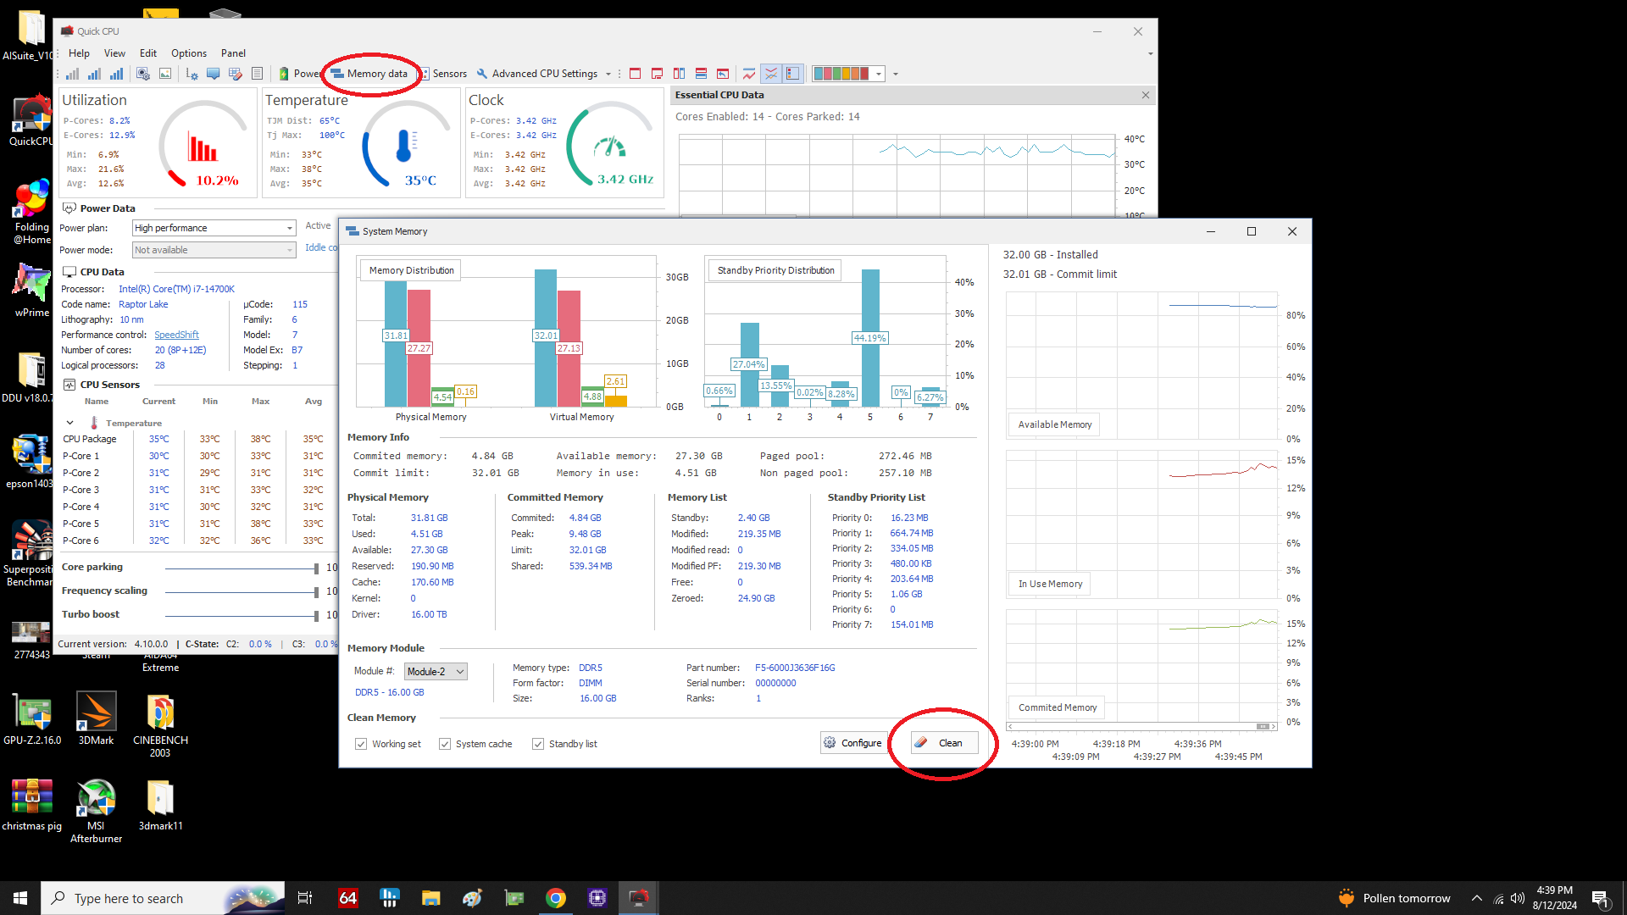Click the first bar-chart icon in Quick CPU toolbar
1627x915 pixels.
tap(73, 74)
